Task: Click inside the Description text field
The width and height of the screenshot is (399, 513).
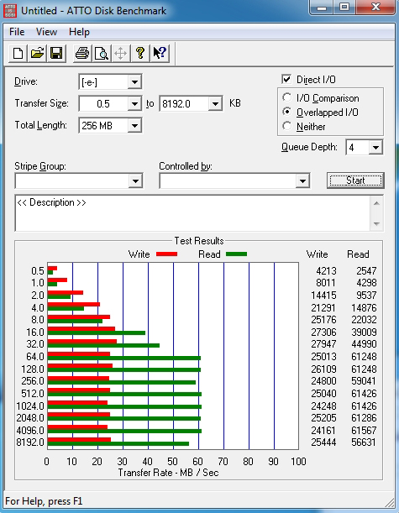Action: 193,213
